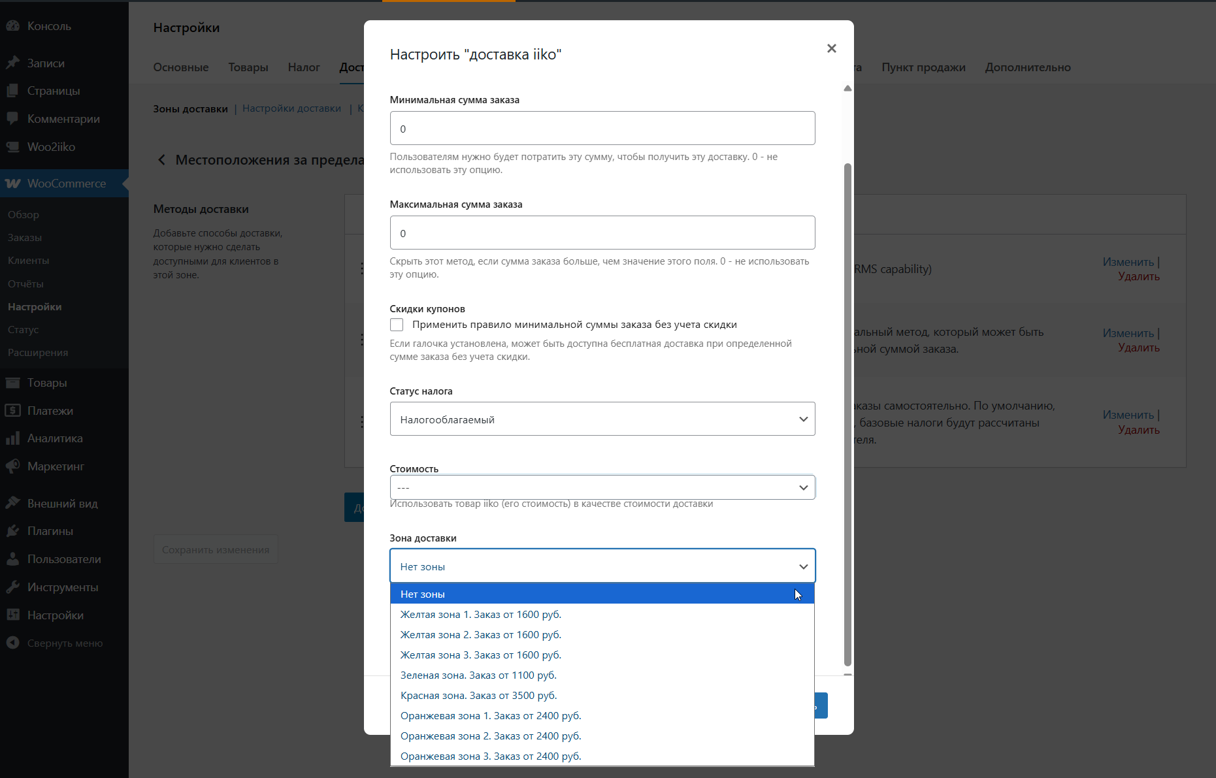
Task: Open Обзор in WooCommerce submenu
Action: [x=24, y=214]
